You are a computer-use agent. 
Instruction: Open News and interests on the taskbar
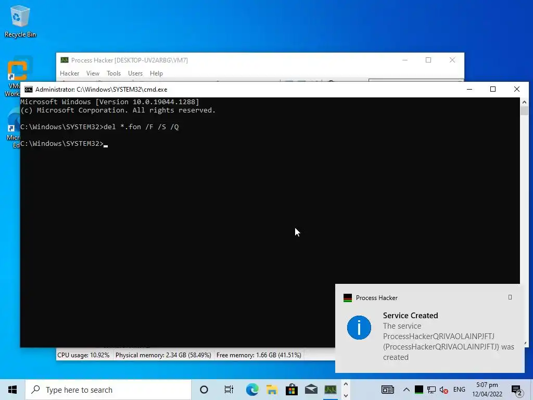(x=387, y=390)
